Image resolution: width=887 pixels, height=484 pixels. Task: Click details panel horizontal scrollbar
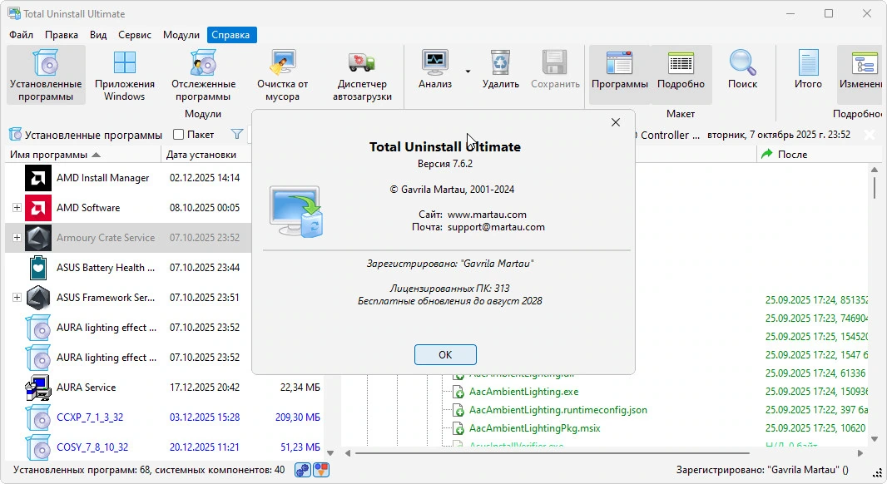coord(553,453)
